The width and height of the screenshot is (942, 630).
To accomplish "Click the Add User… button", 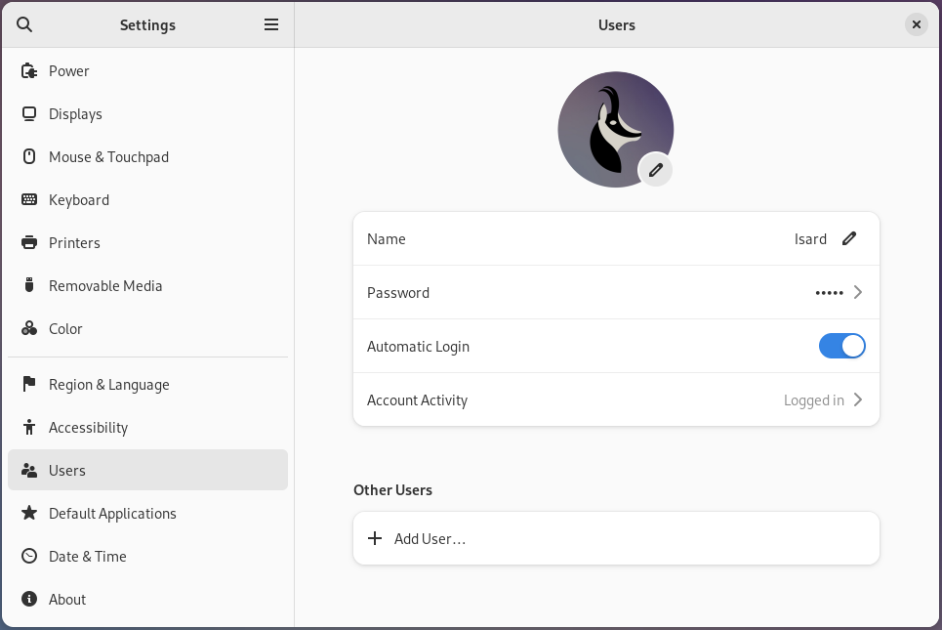I will point(430,539).
